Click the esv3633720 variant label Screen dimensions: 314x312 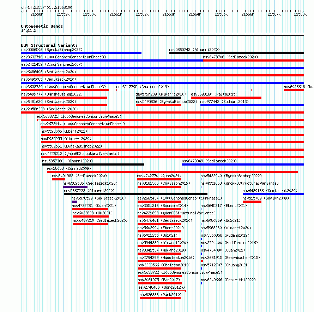coord(64,87)
